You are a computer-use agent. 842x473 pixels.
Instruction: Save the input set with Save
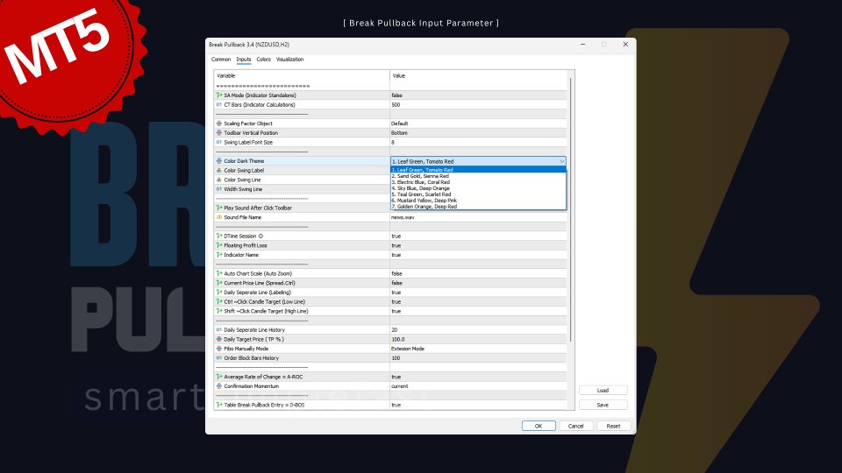click(603, 405)
